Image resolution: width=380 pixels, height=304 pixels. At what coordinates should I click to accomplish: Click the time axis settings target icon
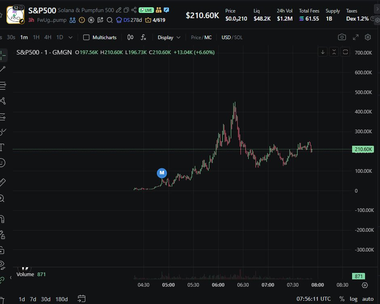[365, 285]
